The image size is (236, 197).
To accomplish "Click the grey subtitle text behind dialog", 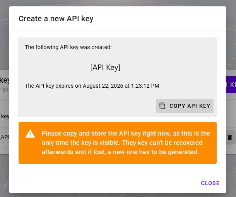I will (x=5, y=90).
